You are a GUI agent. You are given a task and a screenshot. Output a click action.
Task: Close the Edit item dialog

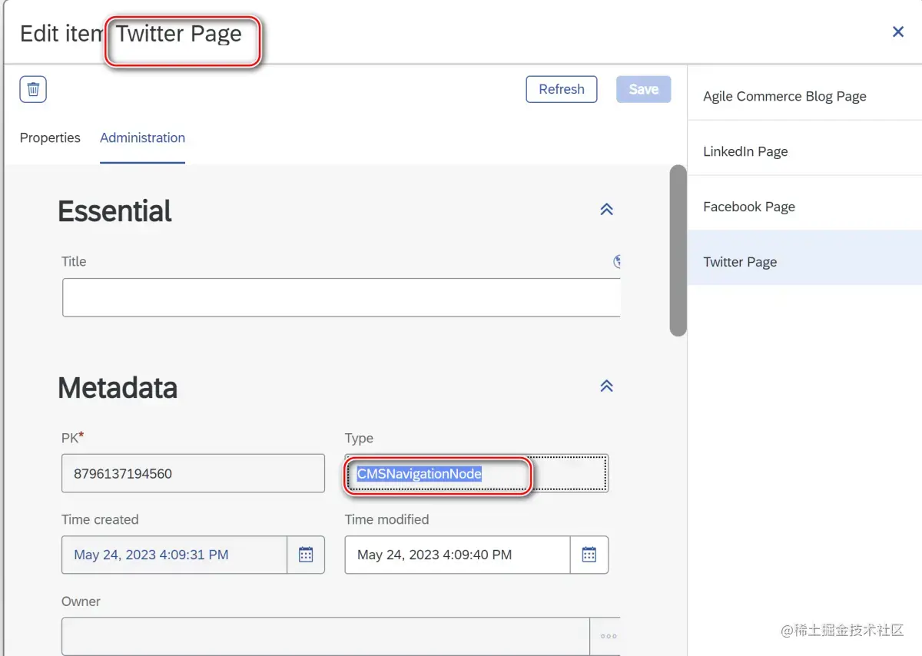(897, 31)
